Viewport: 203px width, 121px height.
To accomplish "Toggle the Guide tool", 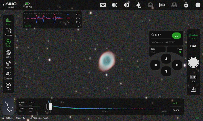I will coord(8,43).
